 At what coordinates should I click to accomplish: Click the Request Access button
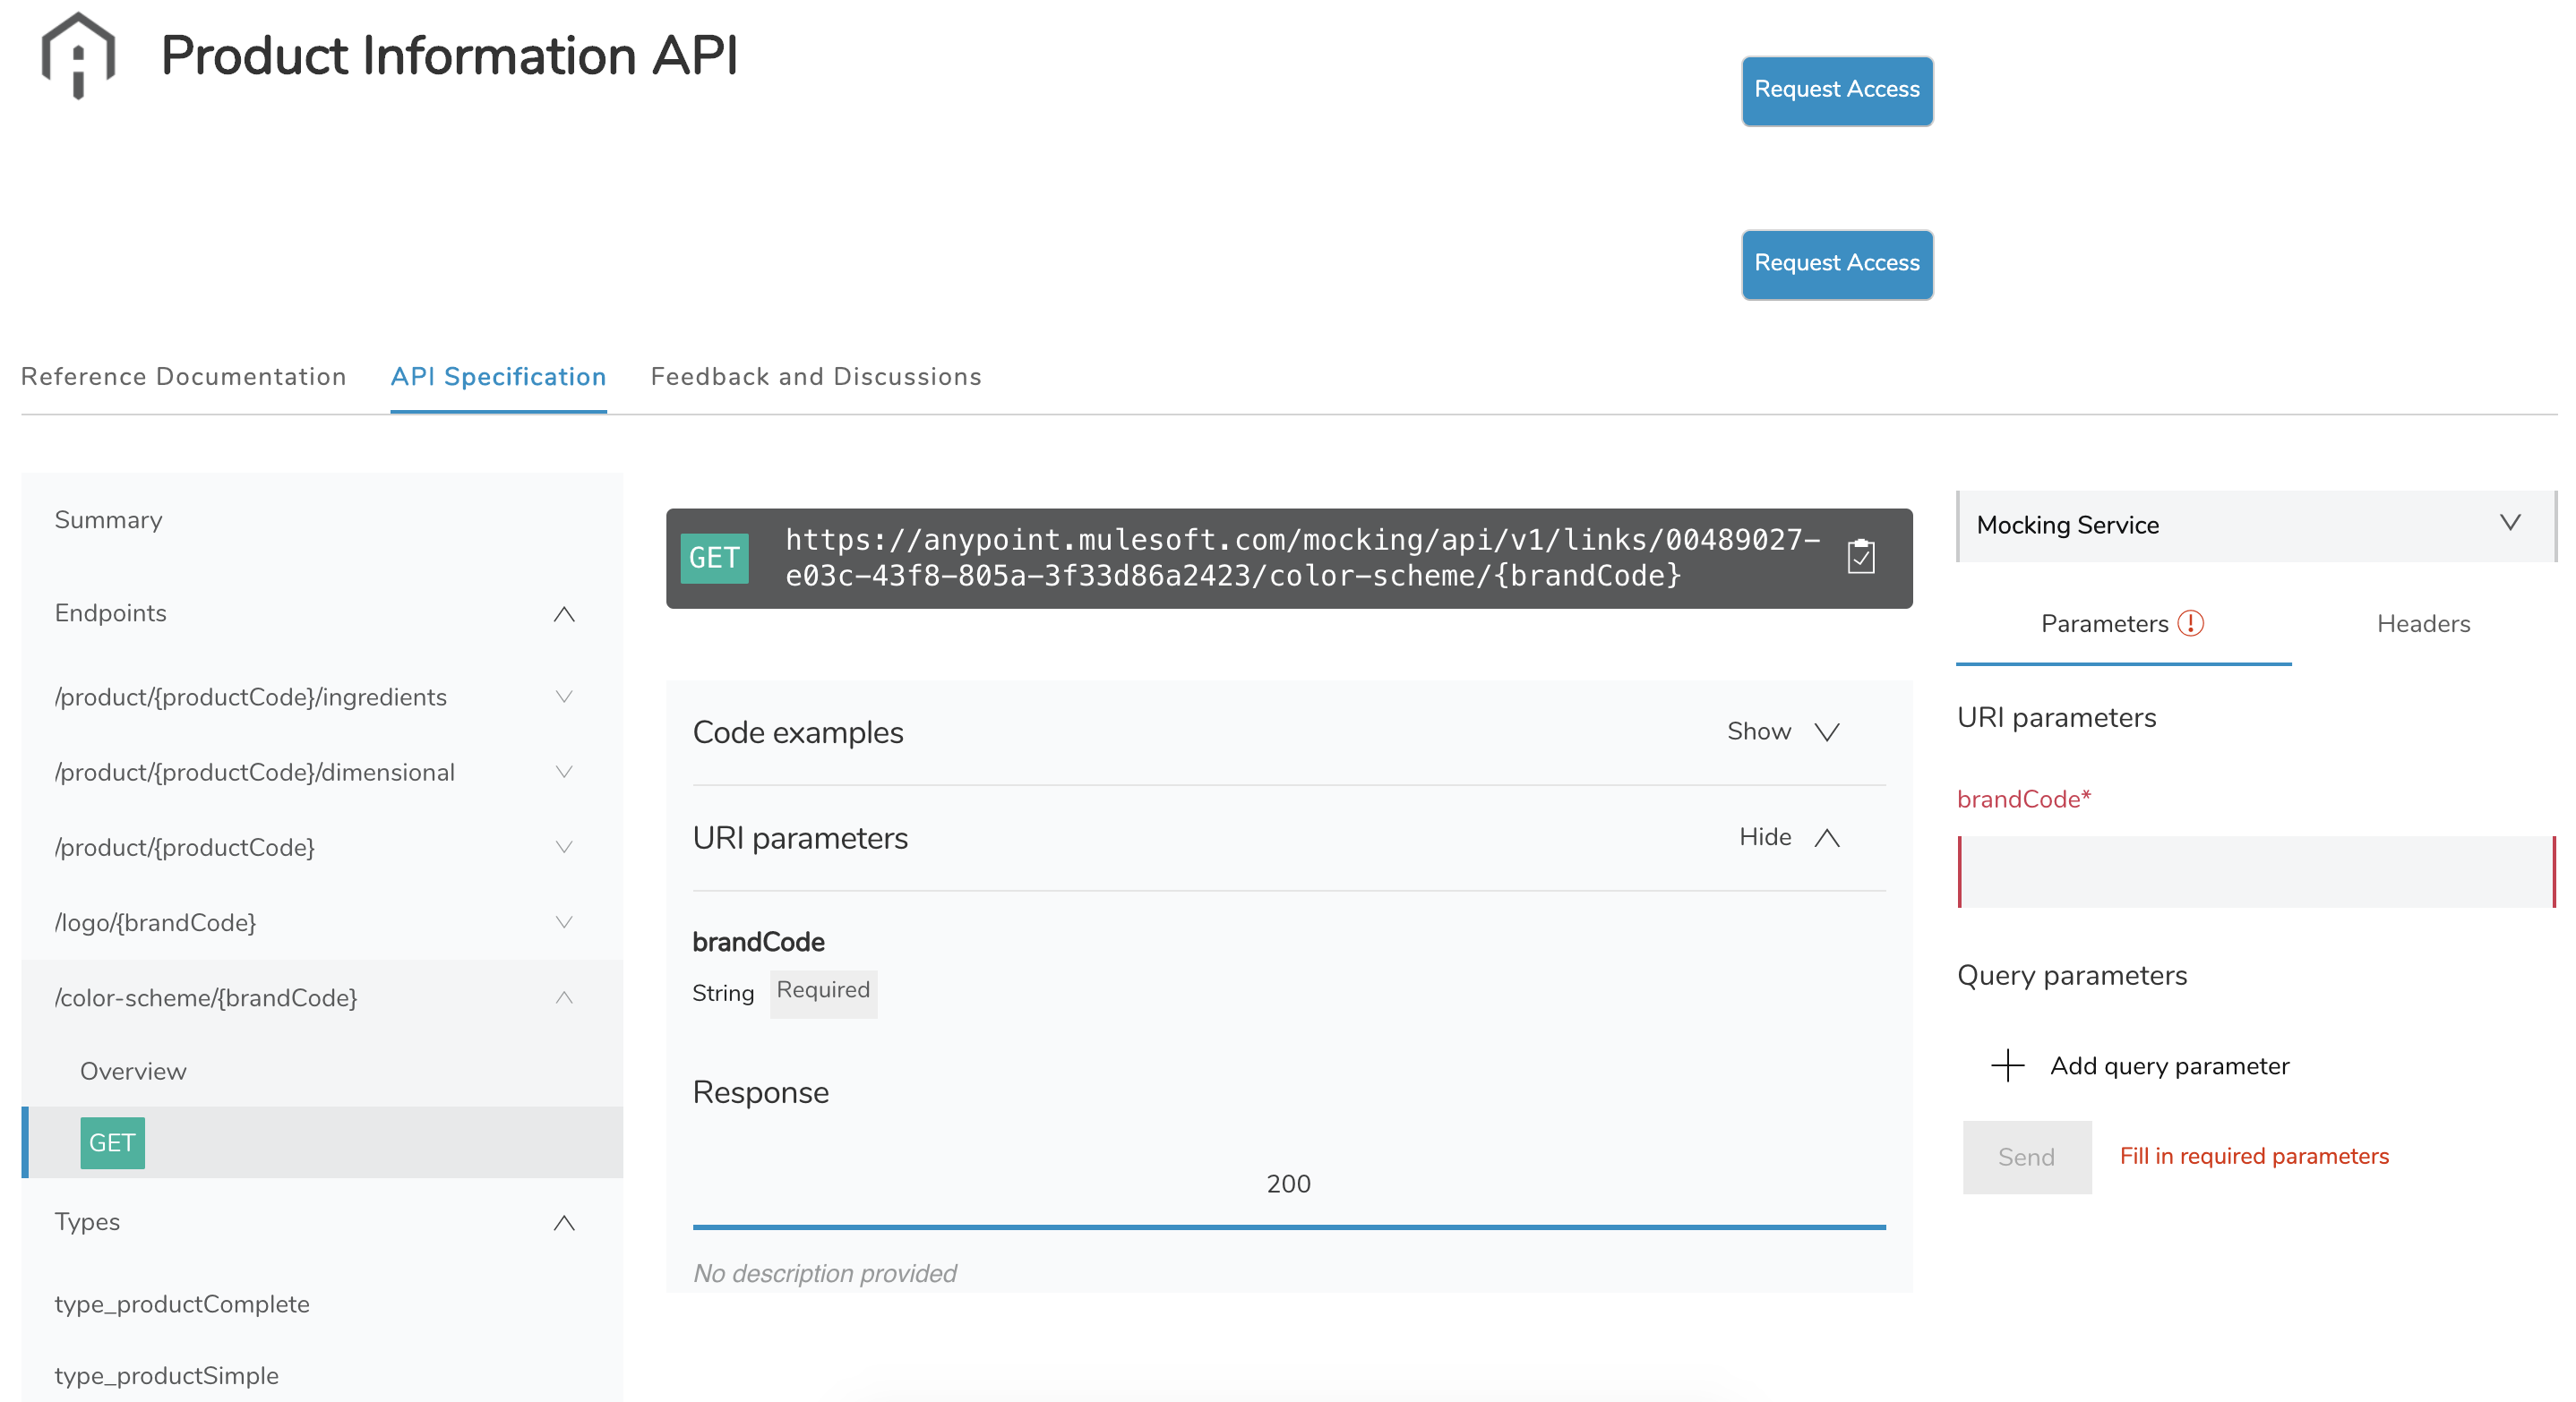[x=1837, y=88]
